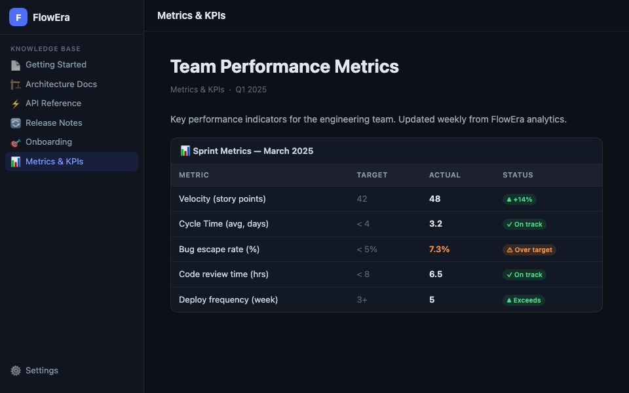Select the Metrics & KPIs breadcrumb
629x393 pixels.
(197, 90)
